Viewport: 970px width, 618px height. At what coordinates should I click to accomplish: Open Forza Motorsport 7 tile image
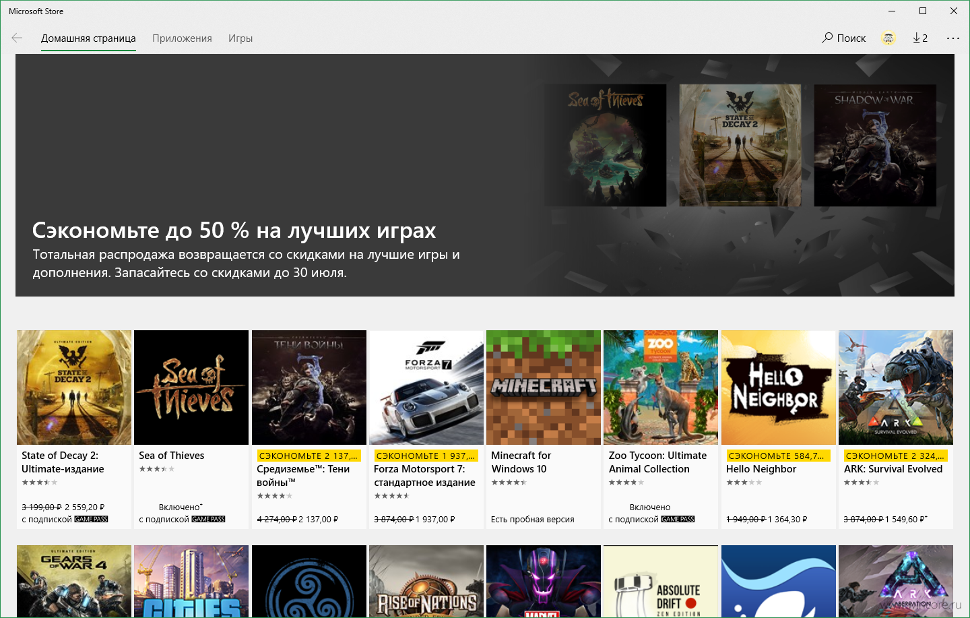[x=426, y=388]
